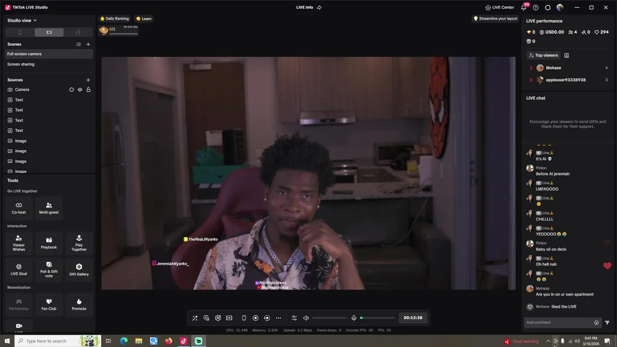
Task: Open the settings gear in title bar
Action: click(x=548, y=8)
